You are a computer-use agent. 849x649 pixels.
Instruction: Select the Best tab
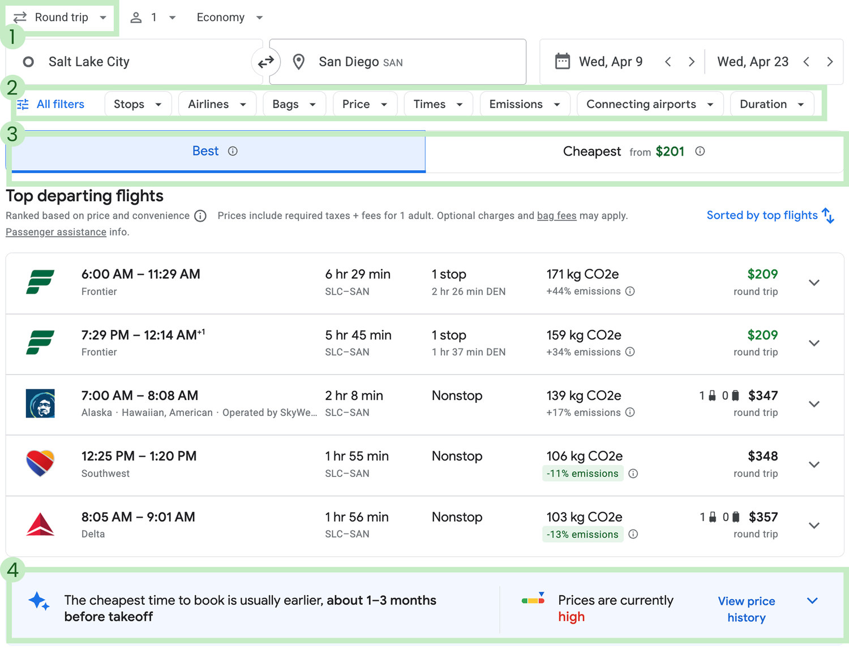point(216,152)
